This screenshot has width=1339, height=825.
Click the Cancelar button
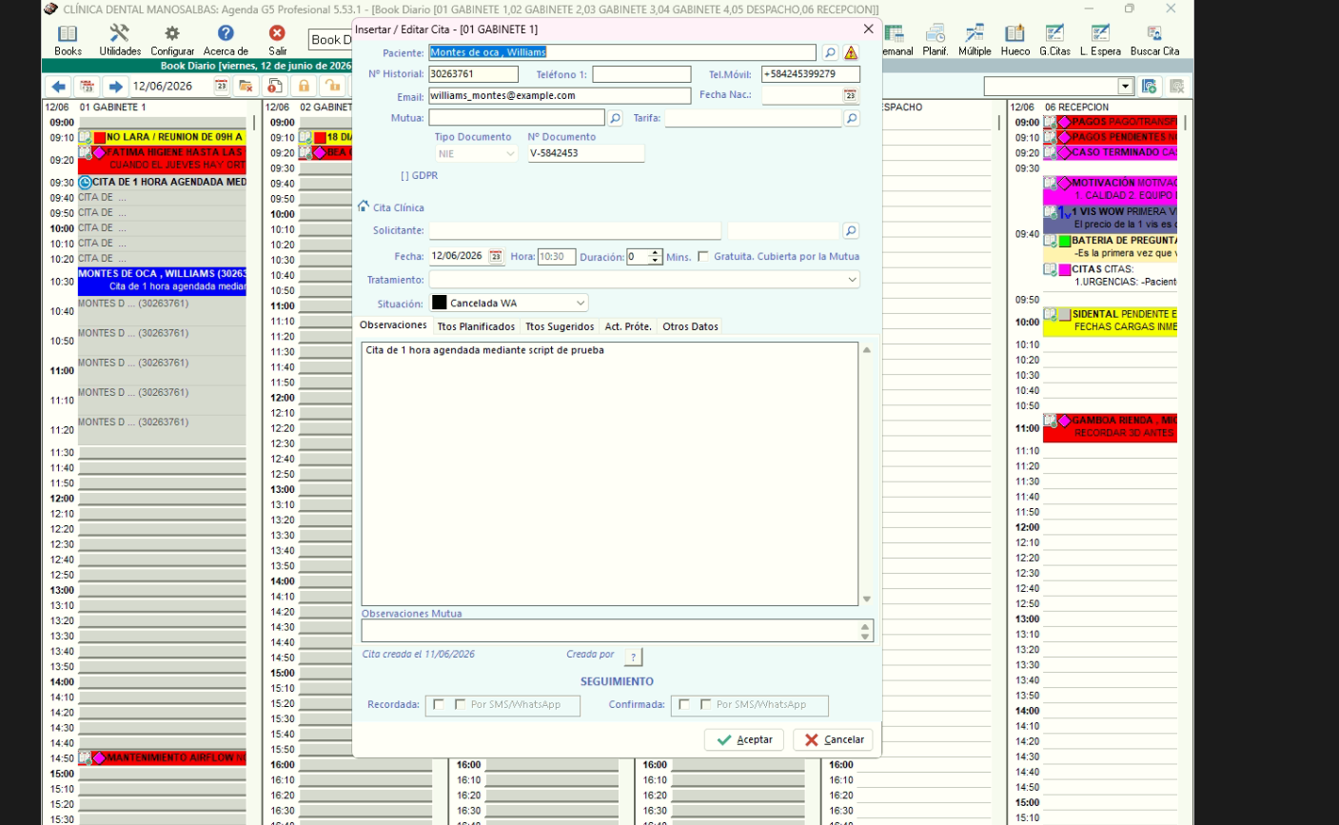(x=834, y=739)
